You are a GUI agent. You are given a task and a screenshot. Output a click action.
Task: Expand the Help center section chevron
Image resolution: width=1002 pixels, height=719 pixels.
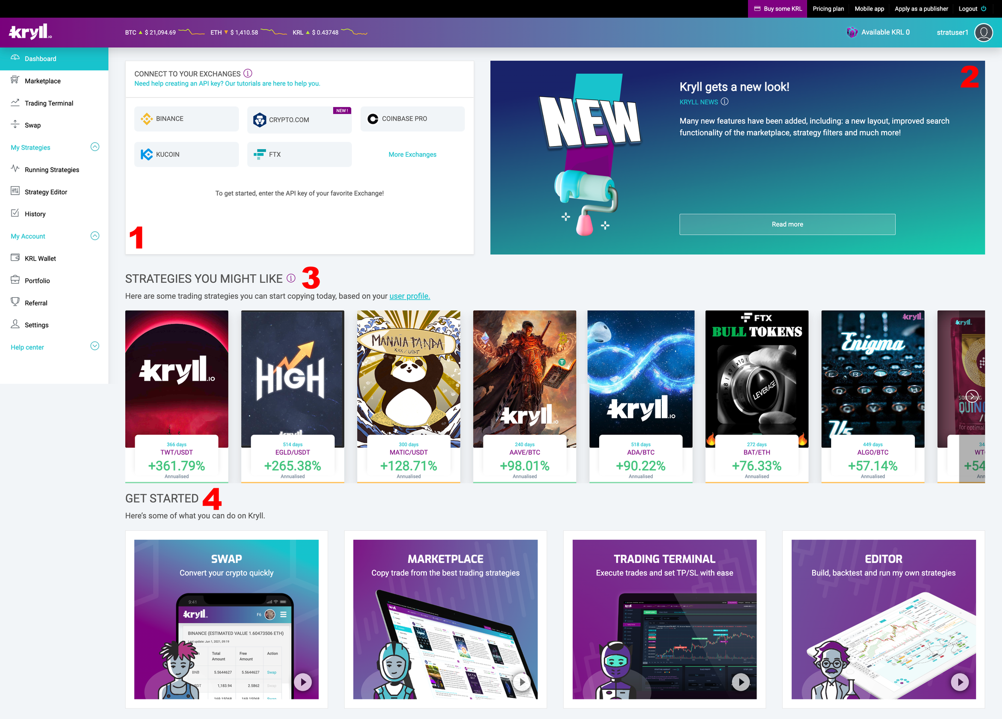(x=95, y=346)
